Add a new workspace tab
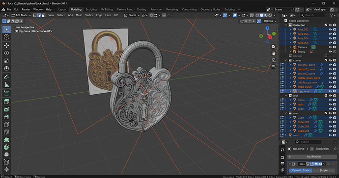The height and width of the screenshot is (178, 339). 239,9
